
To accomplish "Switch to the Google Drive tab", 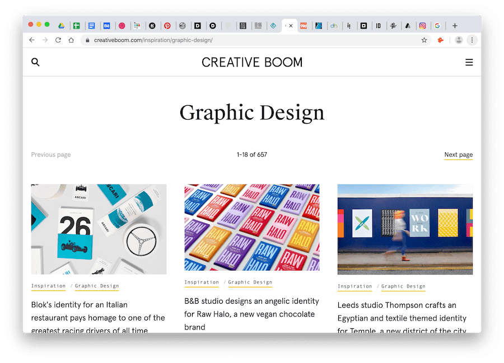I will pyautogui.click(x=61, y=26).
